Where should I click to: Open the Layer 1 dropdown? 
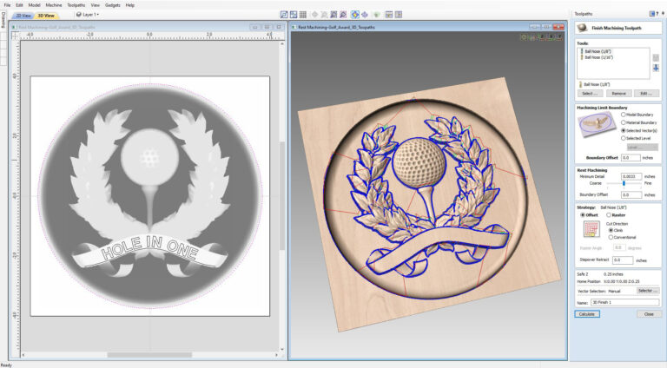tap(88, 15)
